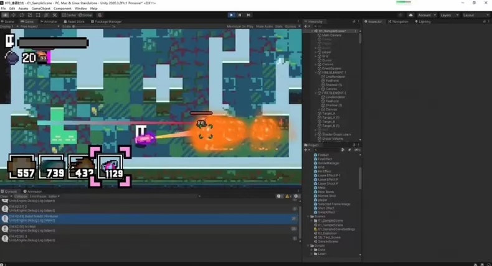Open the GameObject menu
The height and width of the screenshot is (266, 492).
[x=40, y=9]
